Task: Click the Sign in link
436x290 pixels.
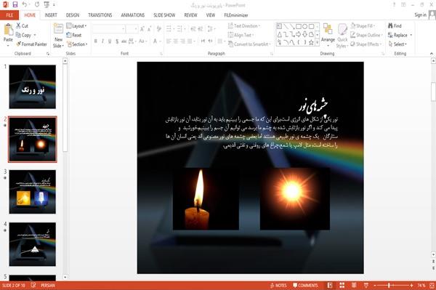Action: pos(420,15)
